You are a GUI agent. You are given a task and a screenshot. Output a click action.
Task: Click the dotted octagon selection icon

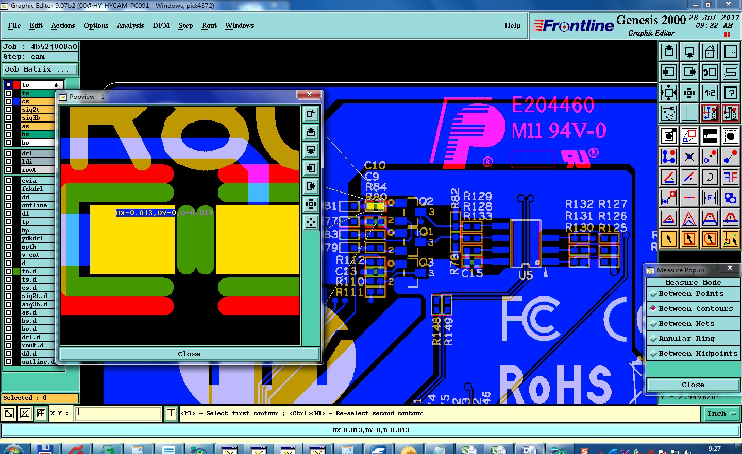tap(731, 136)
